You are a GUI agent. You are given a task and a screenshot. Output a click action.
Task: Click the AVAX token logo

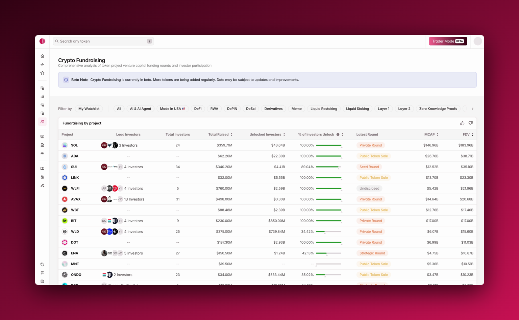click(x=65, y=199)
